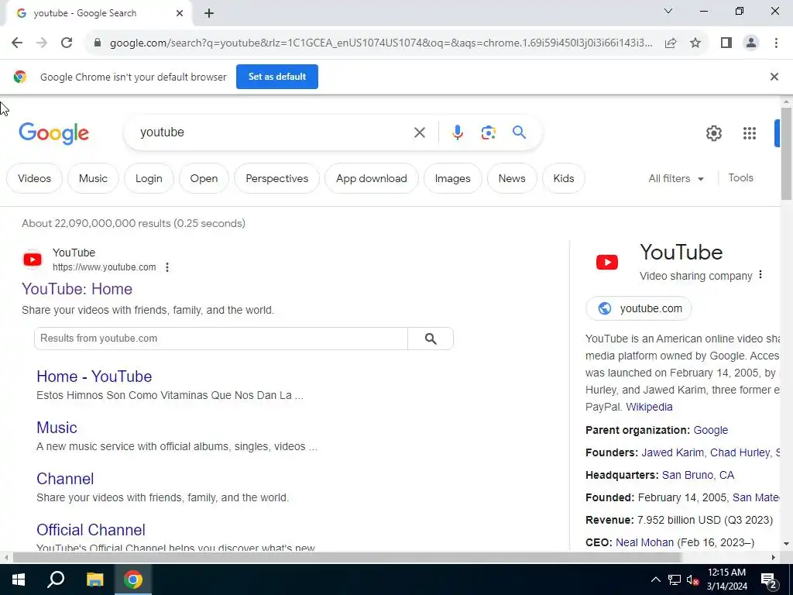Open Chrome three-dot menu
The width and height of the screenshot is (793, 595).
click(x=776, y=43)
